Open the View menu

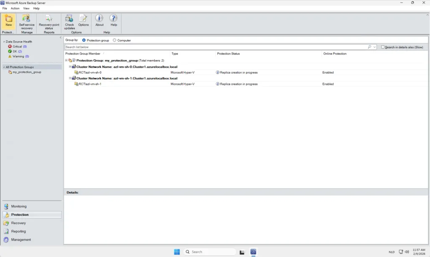26,8
